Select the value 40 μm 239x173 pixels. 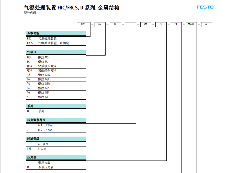click(x=43, y=144)
